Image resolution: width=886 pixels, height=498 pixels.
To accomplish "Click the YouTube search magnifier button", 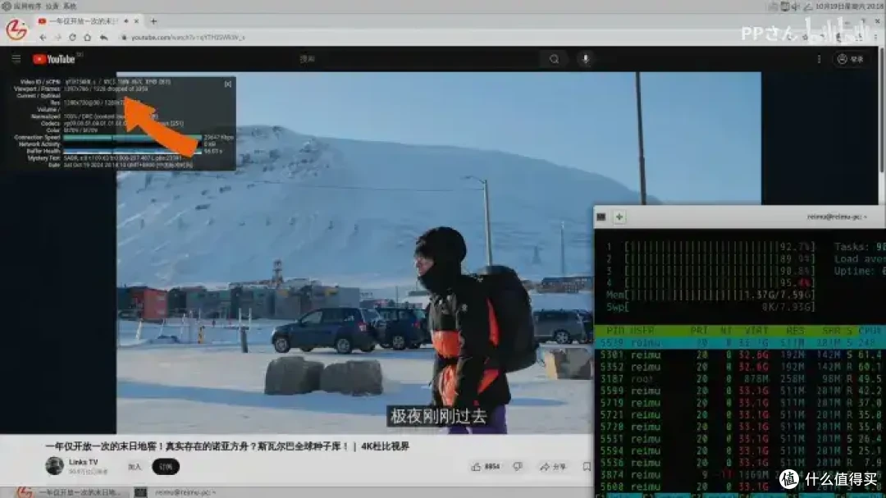I will tap(555, 59).
